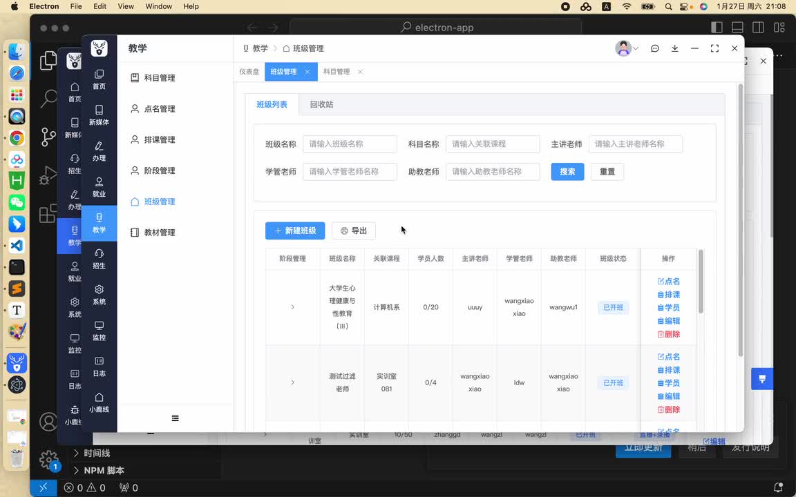Image resolution: width=796 pixels, height=497 pixels.
Task: Click 排课 for the uuuy class row
Action: (669, 295)
